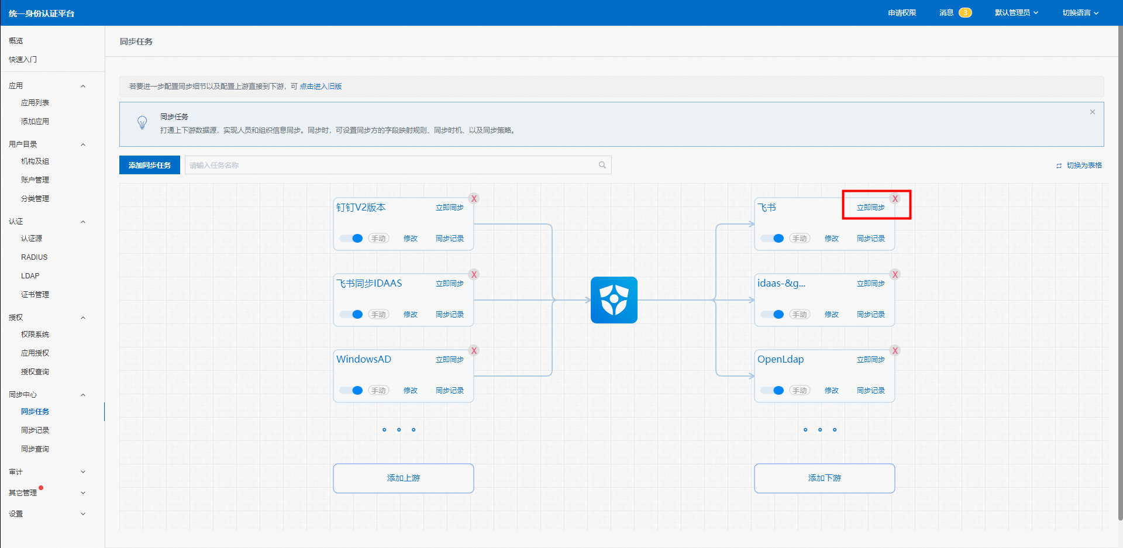
Task: Open the 切换语言 language dropdown
Action: coord(1080,13)
